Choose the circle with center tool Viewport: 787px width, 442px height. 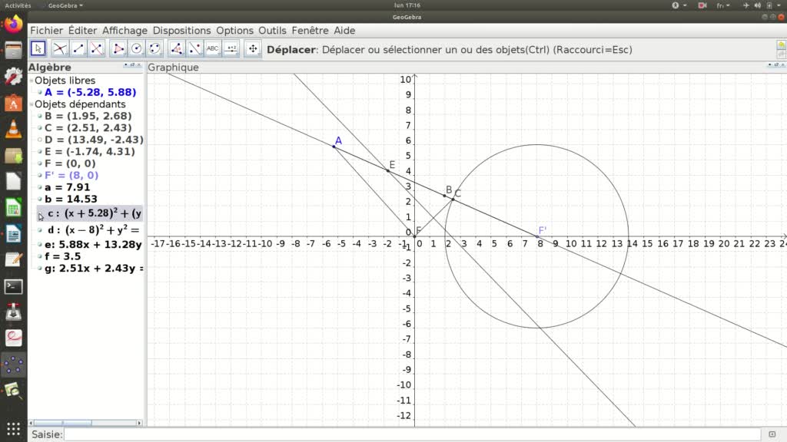coord(137,49)
